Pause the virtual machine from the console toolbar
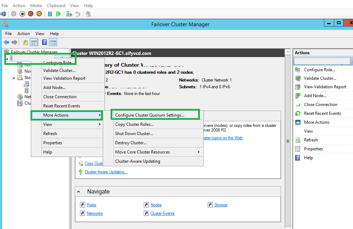The height and width of the screenshot is (229, 353). [x=50, y=14]
